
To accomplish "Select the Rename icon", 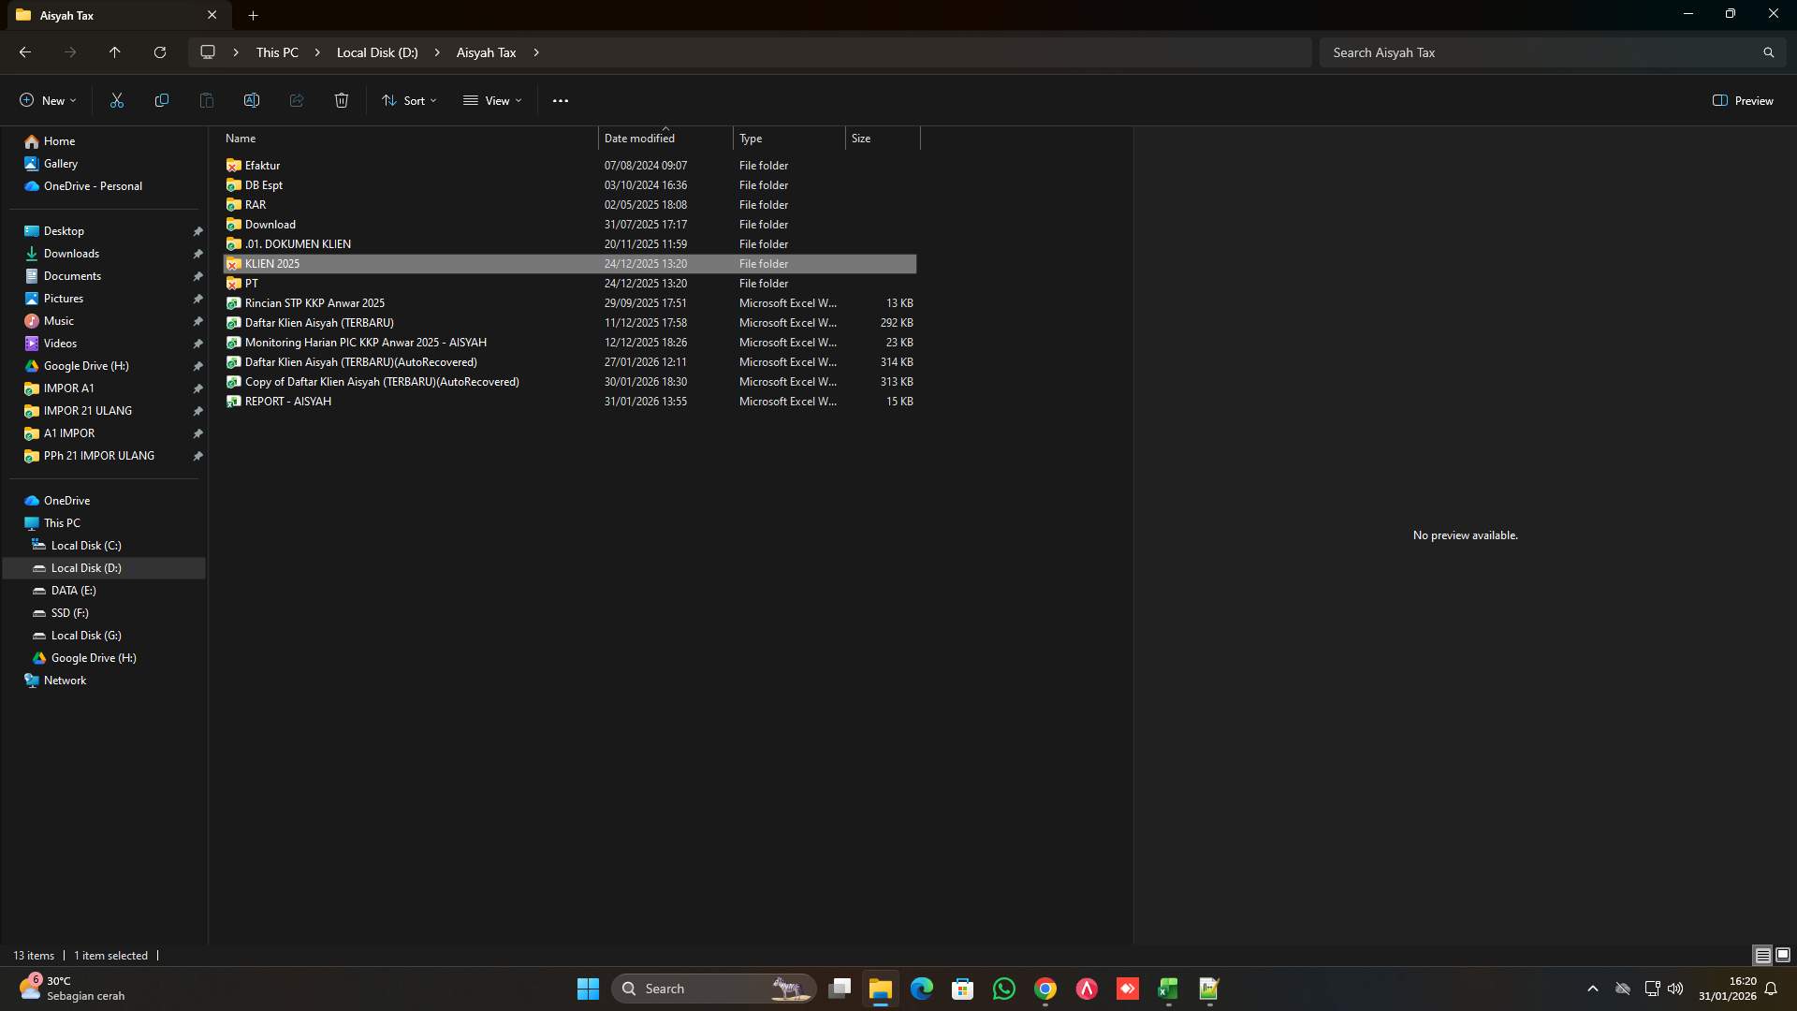I will click(x=251, y=100).
